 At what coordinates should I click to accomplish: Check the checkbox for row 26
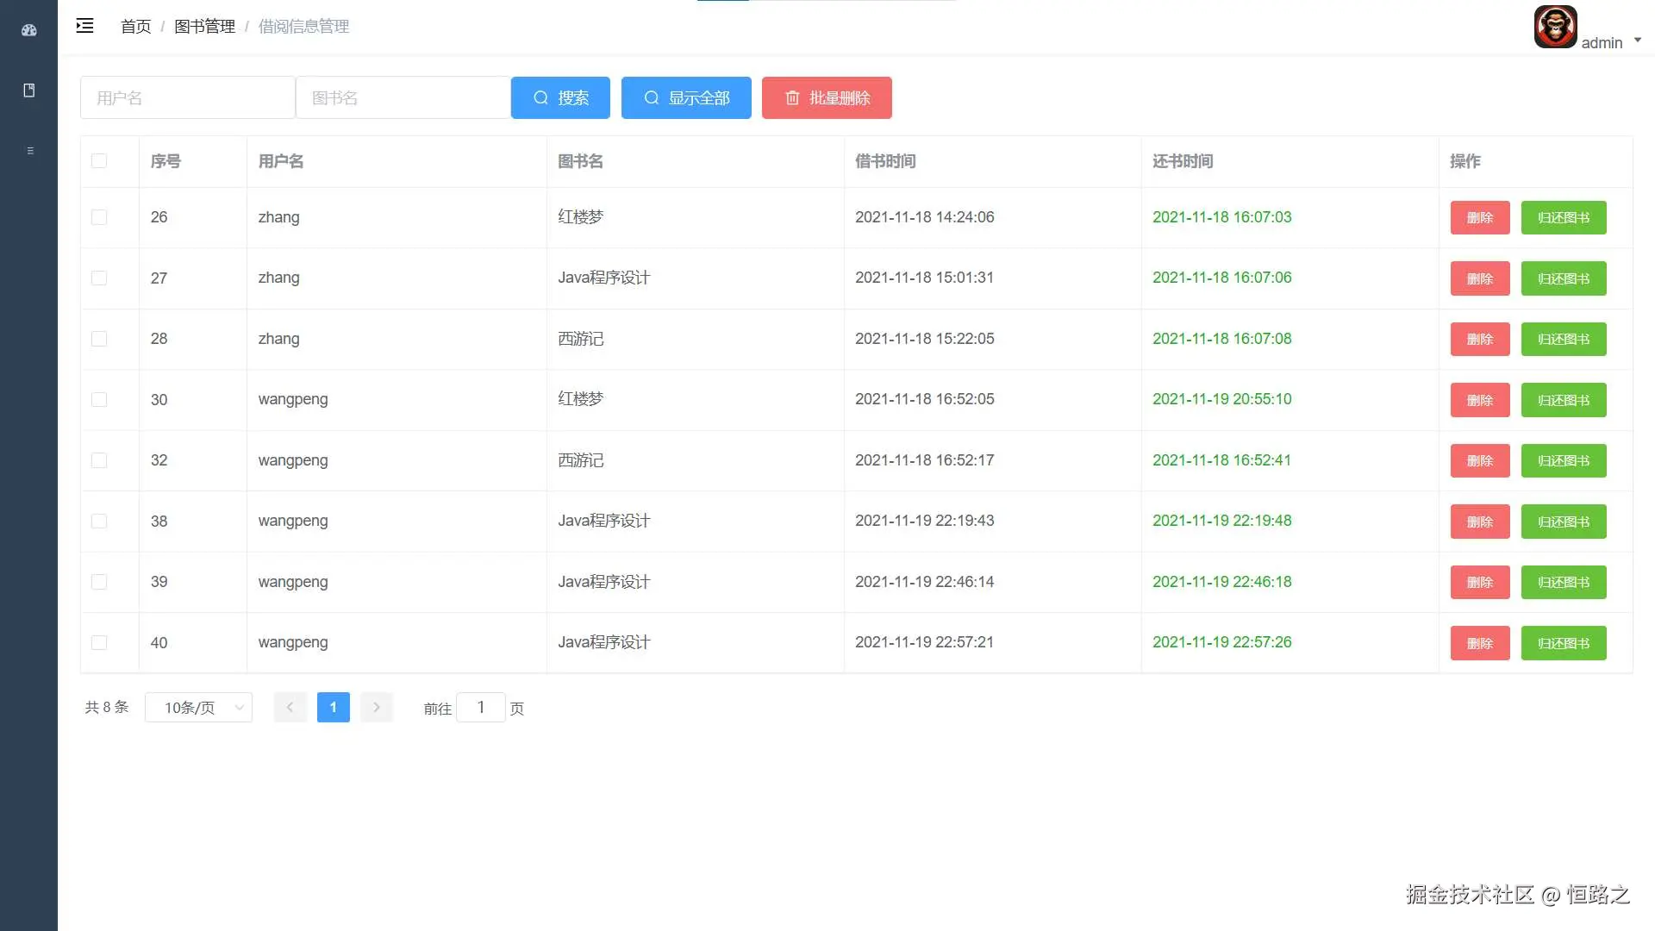(x=99, y=217)
